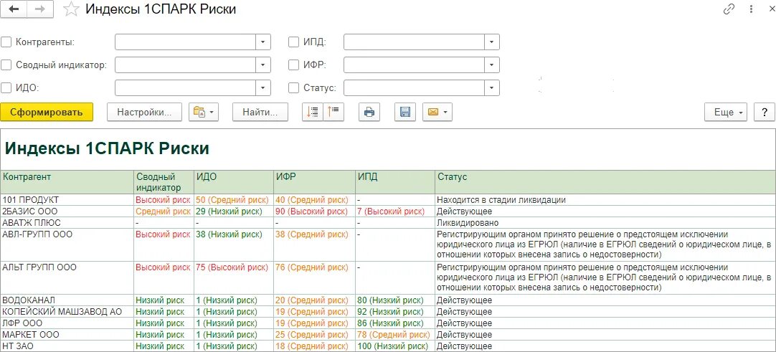Go forward with the right arrow button
Image resolution: width=776 pixels, height=352 pixels.
40,9
